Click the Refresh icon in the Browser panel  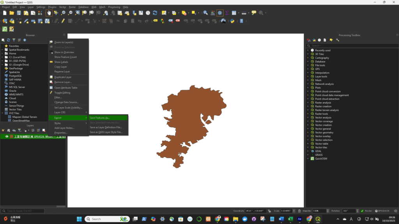[8, 40]
